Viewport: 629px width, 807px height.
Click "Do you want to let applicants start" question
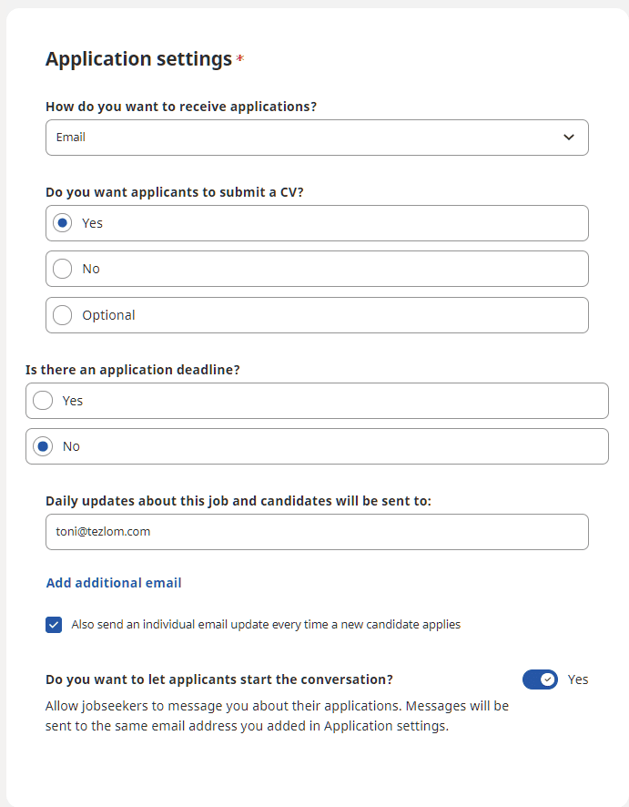219,679
